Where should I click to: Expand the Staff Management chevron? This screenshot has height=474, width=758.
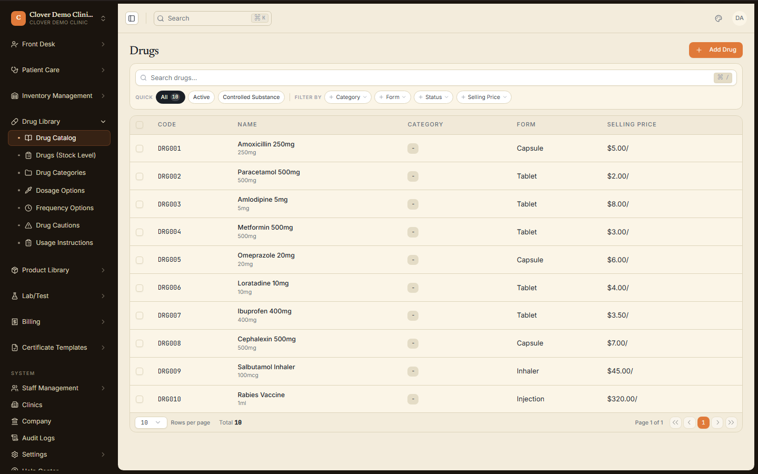[103, 388]
